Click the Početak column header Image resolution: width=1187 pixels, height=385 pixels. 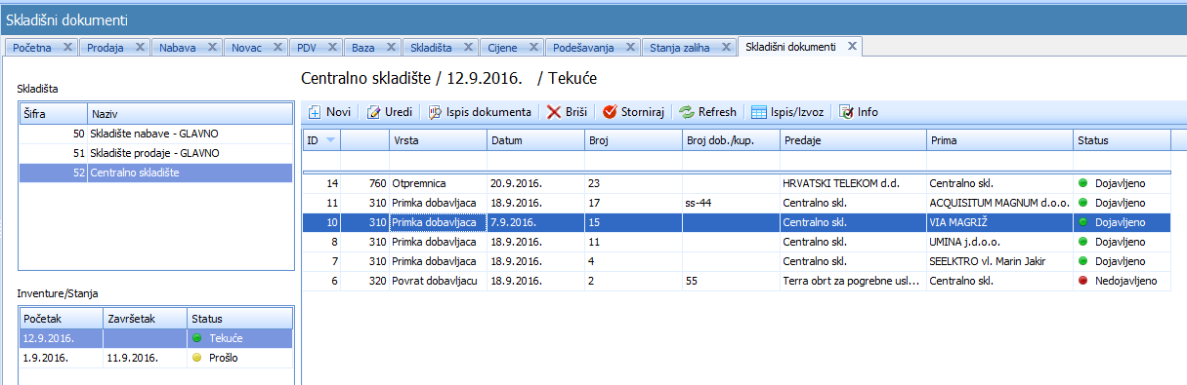tap(61, 319)
